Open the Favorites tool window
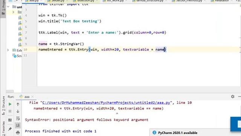 [x=3, y=128]
